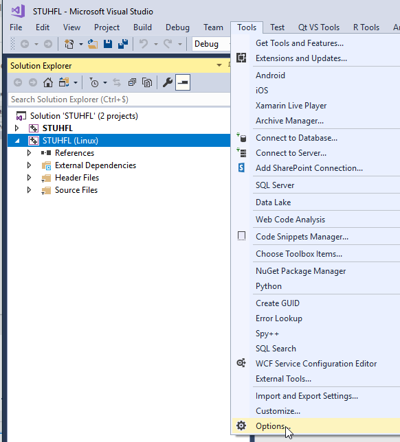400x442 pixels.
Task: Click the Collapse All icon
Action: [x=132, y=82]
